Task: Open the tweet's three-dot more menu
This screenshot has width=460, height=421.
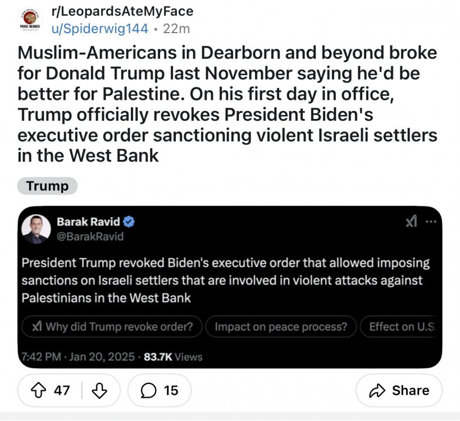Action: (431, 222)
